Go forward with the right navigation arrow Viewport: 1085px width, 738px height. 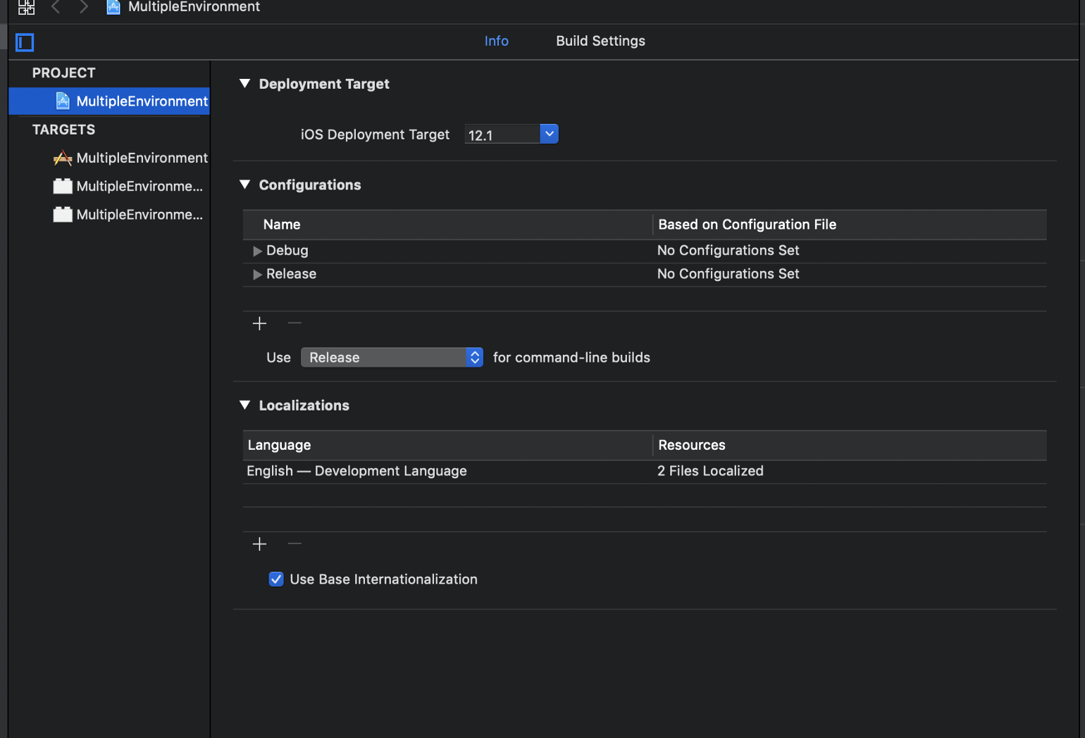[x=84, y=7]
